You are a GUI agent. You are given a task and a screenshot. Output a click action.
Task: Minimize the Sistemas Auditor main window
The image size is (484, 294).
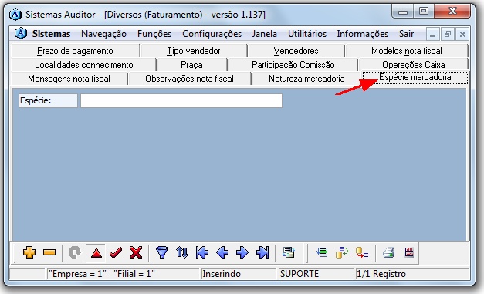click(402, 12)
